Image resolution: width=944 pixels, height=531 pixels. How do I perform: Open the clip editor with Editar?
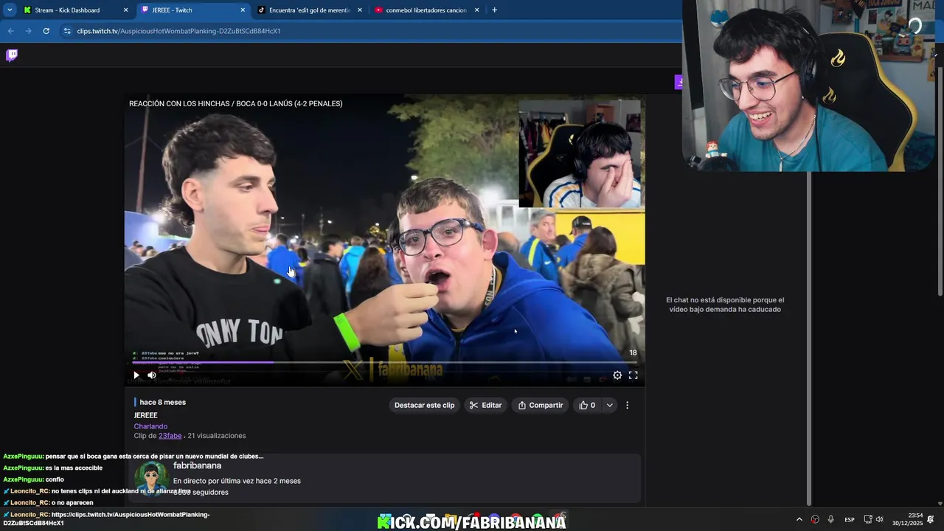[486, 405]
